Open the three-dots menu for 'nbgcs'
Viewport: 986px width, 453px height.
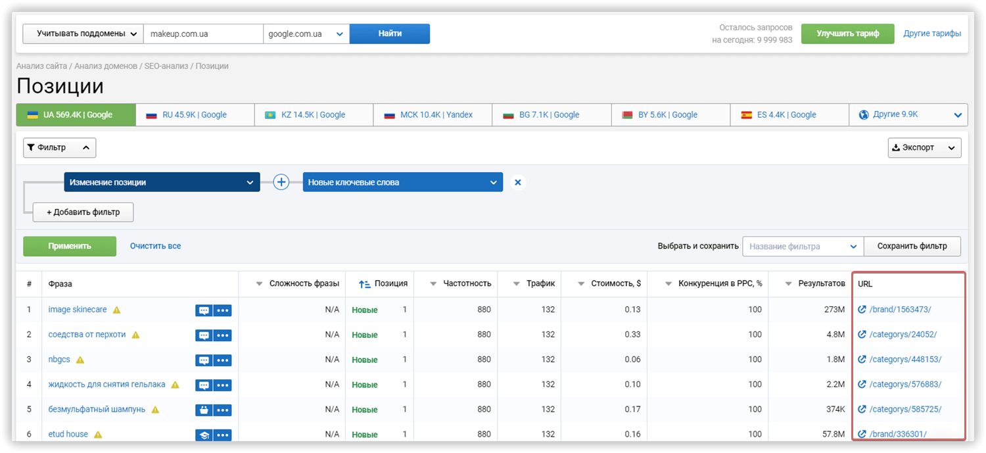tap(222, 360)
